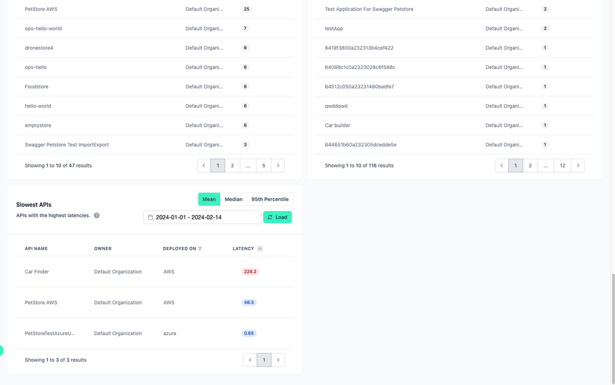
Task: Switch to the Median tab
Action: 234,199
